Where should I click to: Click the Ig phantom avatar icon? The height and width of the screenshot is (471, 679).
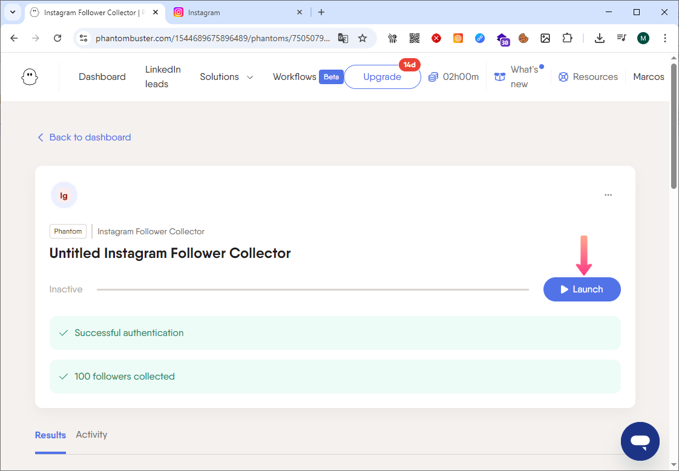tap(64, 196)
